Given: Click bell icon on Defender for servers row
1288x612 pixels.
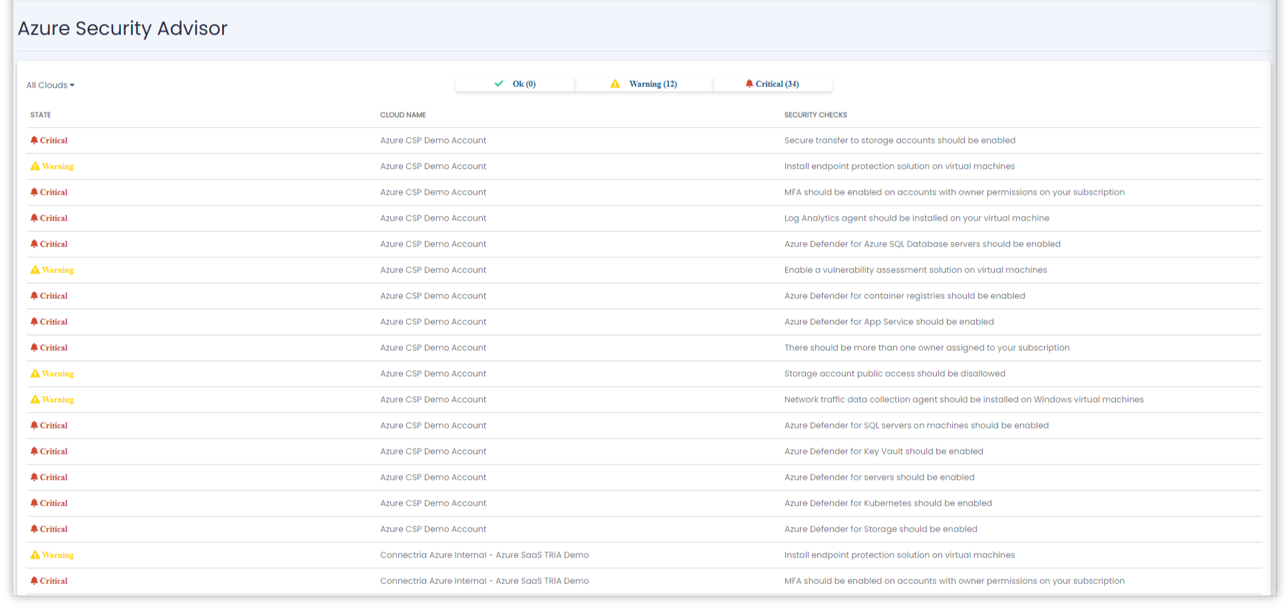Looking at the screenshot, I should (x=34, y=477).
